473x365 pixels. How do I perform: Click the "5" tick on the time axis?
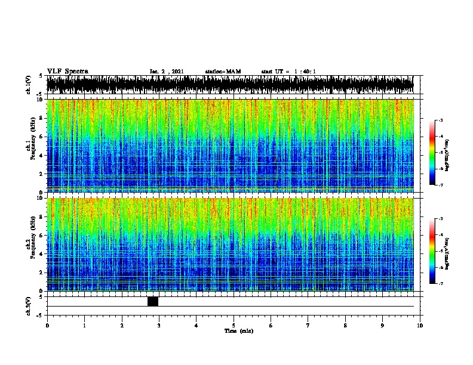pos(234,326)
